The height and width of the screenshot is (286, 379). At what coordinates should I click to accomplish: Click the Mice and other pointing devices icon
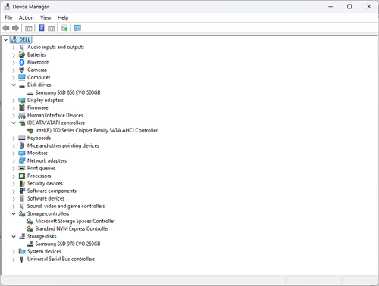click(22, 145)
